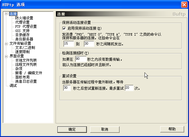189x137 pixels.
Task: Collapse the 连接 tree node
Action: (x=6, y=14)
